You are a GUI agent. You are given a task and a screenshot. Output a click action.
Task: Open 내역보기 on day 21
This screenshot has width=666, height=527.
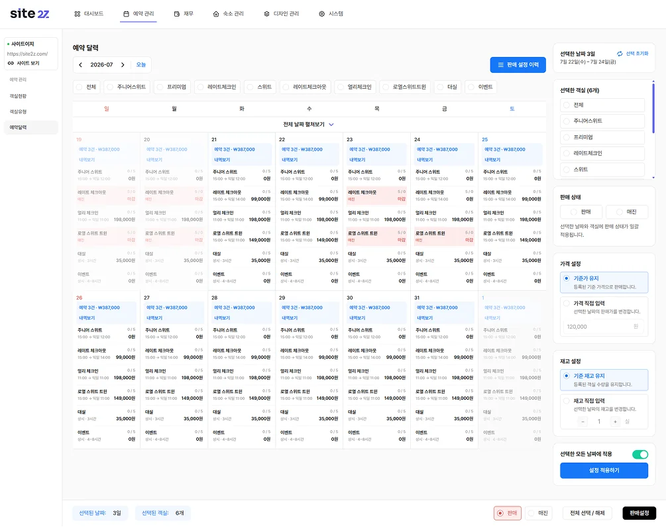pyautogui.click(x=222, y=160)
